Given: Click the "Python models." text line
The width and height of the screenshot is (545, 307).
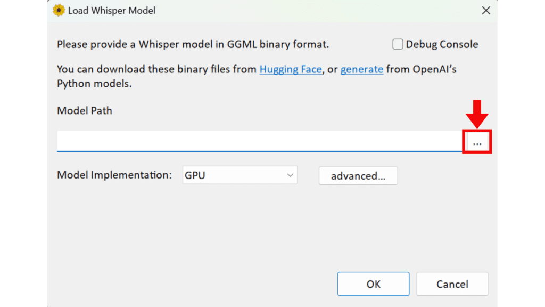Looking at the screenshot, I should (x=94, y=84).
